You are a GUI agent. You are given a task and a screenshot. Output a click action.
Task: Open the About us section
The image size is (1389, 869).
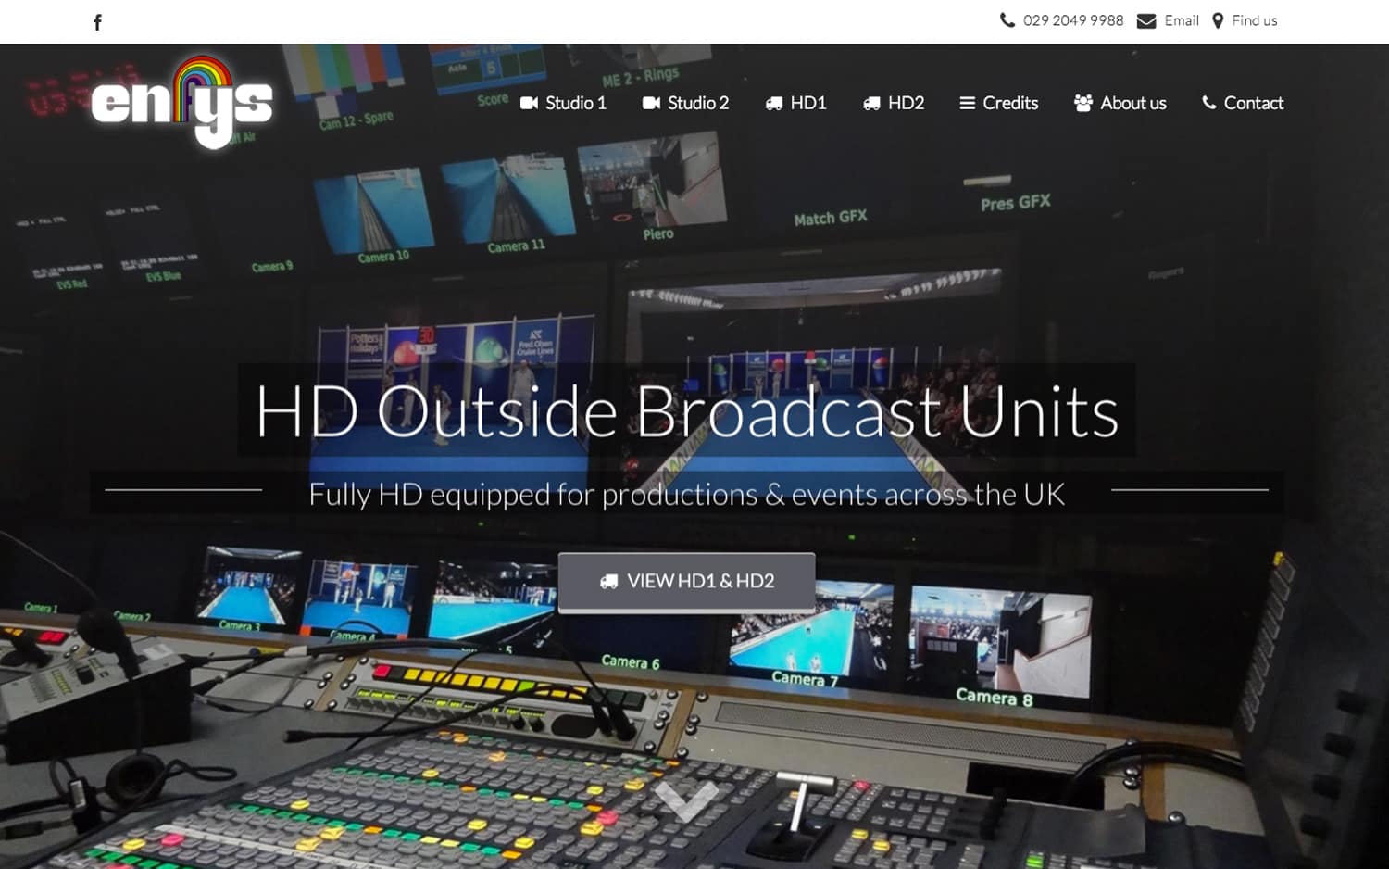coord(1132,103)
